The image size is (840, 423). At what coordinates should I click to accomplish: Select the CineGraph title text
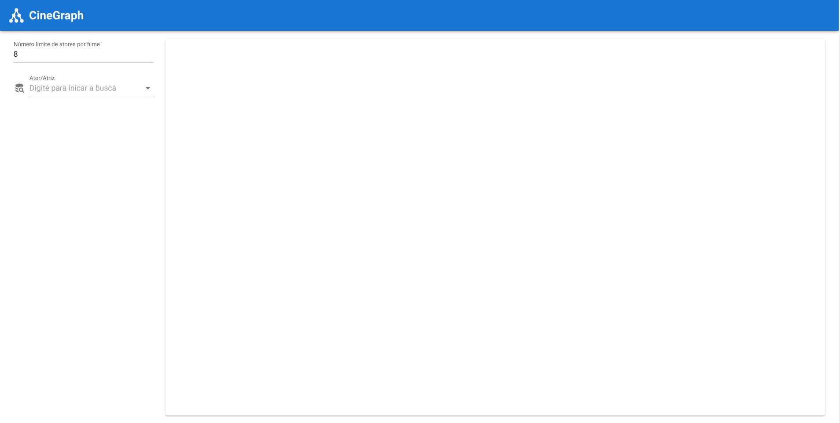pos(56,15)
